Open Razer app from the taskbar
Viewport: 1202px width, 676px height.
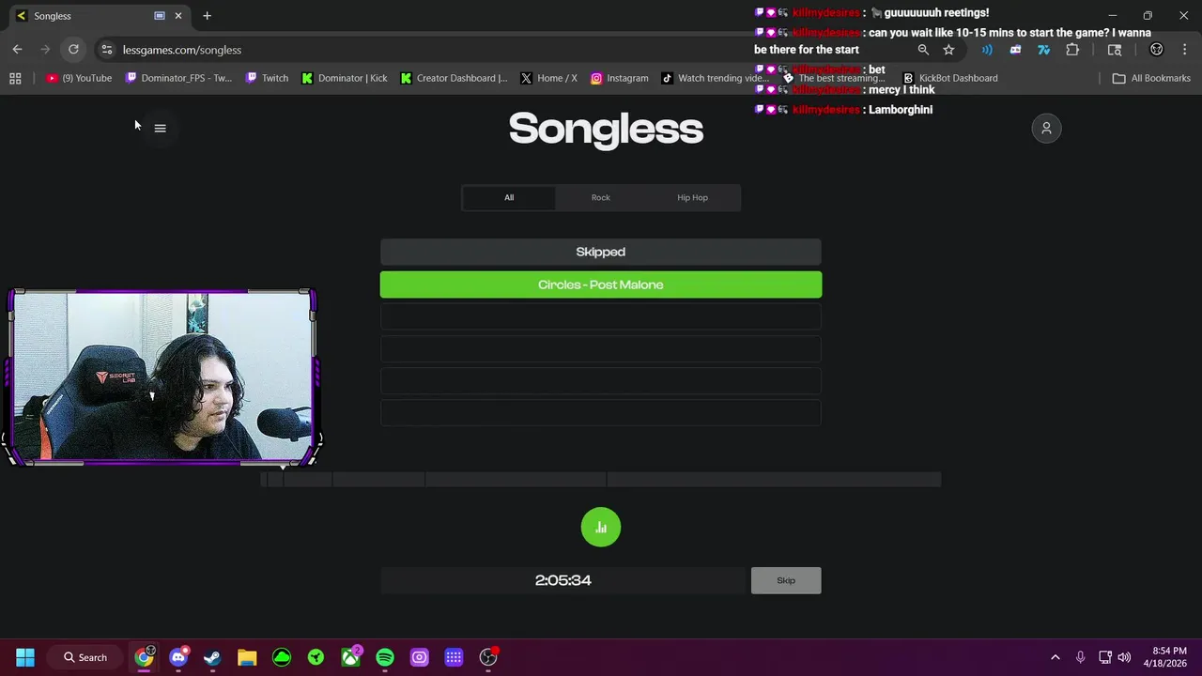coord(316,657)
